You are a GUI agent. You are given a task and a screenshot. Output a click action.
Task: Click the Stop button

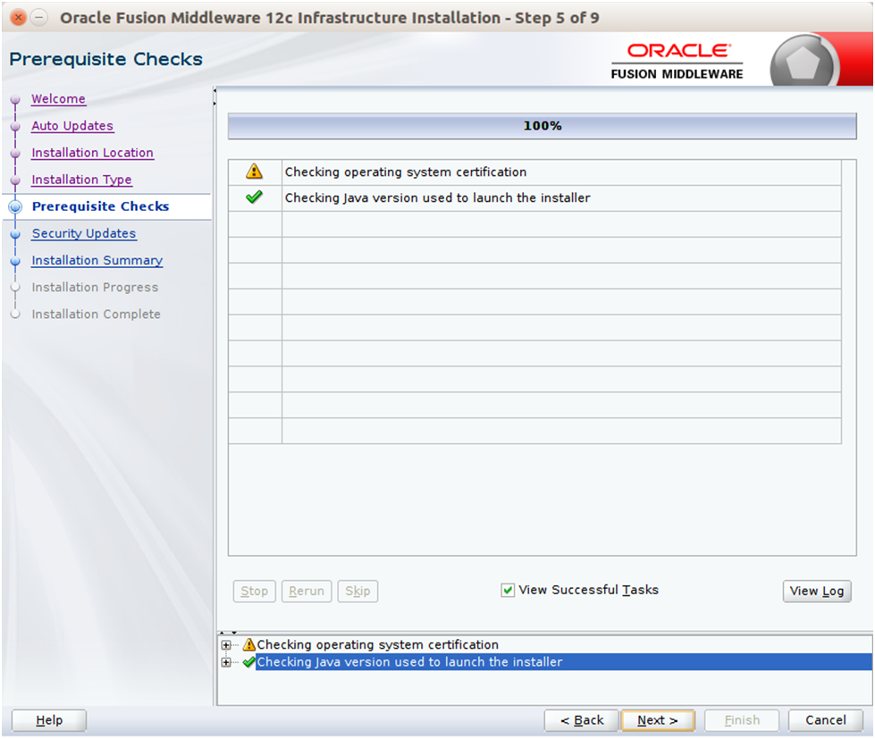click(x=255, y=592)
